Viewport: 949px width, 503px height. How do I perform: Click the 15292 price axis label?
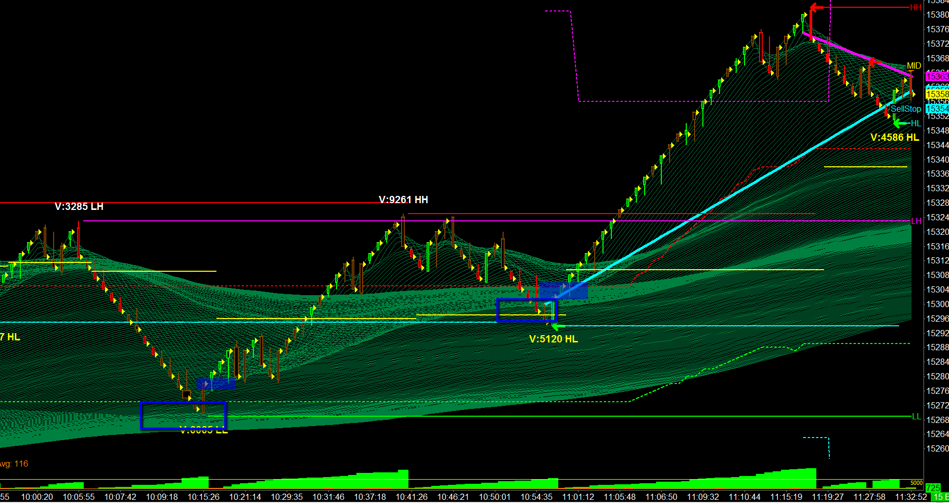point(938,333)
